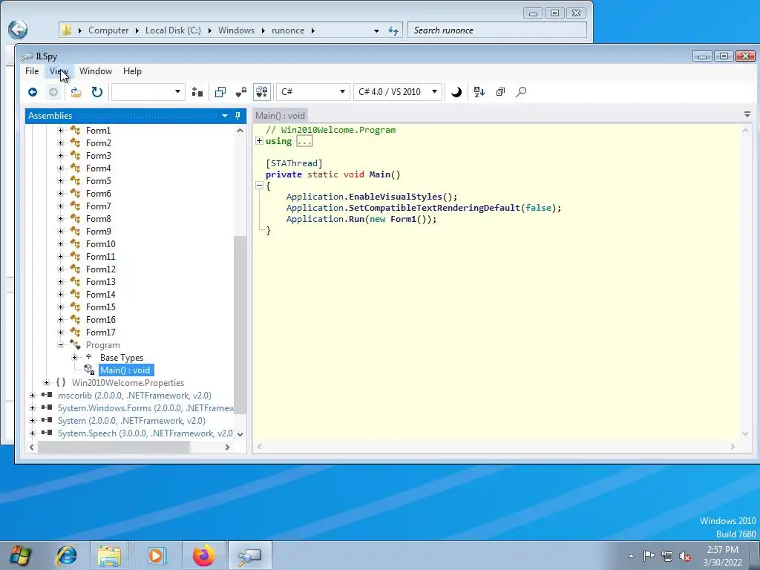760x570 pixels.
Task: Click the Run method call in code
Action: [x=356, y=219]
